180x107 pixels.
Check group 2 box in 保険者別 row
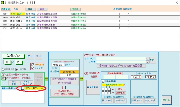(106, 93)
